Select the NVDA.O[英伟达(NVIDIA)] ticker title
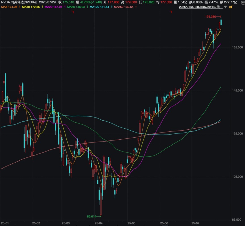245x226 pixels. point(19,2)
